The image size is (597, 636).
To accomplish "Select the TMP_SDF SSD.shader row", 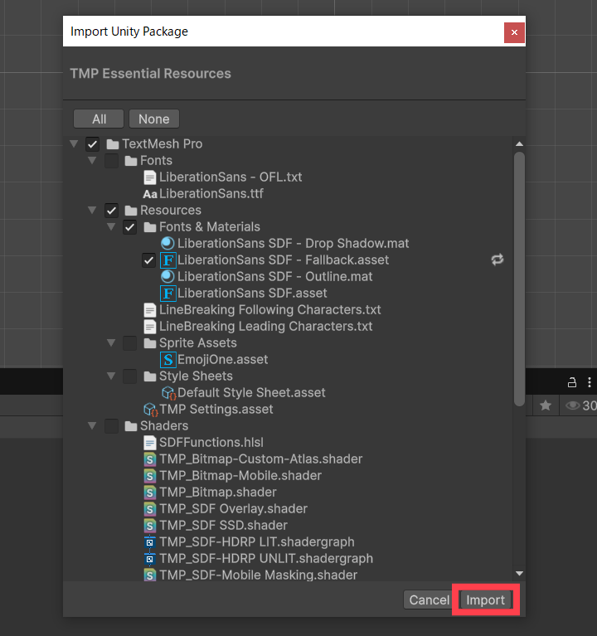I will click(x=288, y=526).
